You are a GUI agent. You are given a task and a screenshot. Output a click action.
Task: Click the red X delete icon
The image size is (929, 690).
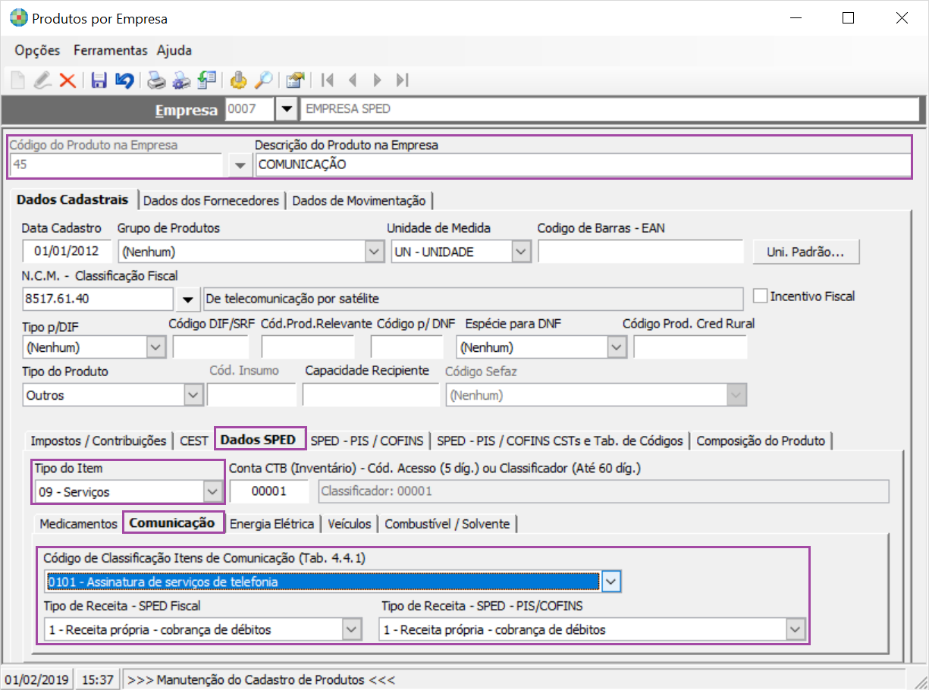[x=67, y=80]
